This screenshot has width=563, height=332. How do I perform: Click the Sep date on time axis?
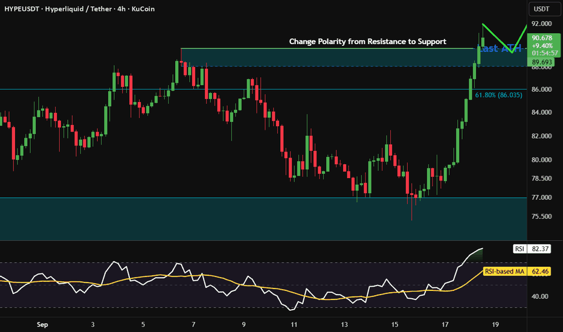pos(42,325)
